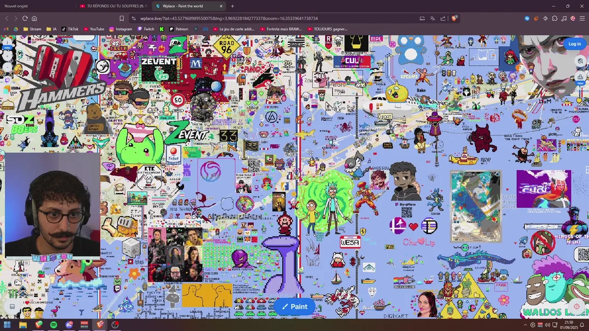
Task: Click the Road 96 yellow sign artwork
Action: tap(226, 46)
